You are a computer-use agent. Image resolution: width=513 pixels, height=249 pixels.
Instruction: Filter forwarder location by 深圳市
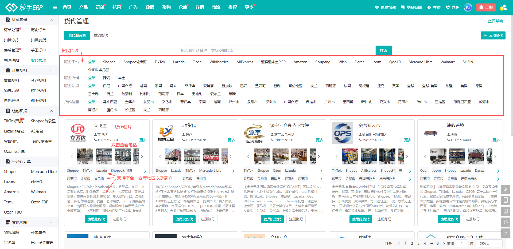click(x=271, y=102)
